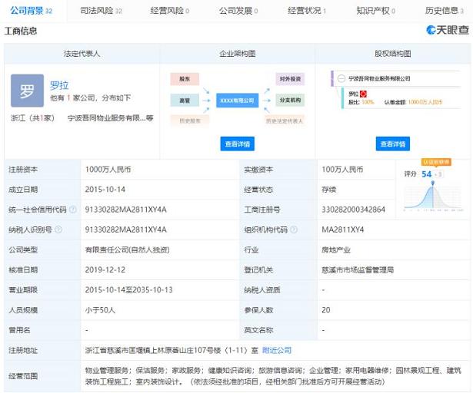473x393 pixels.
Task: Select operating status 存续
Action: 329,190
